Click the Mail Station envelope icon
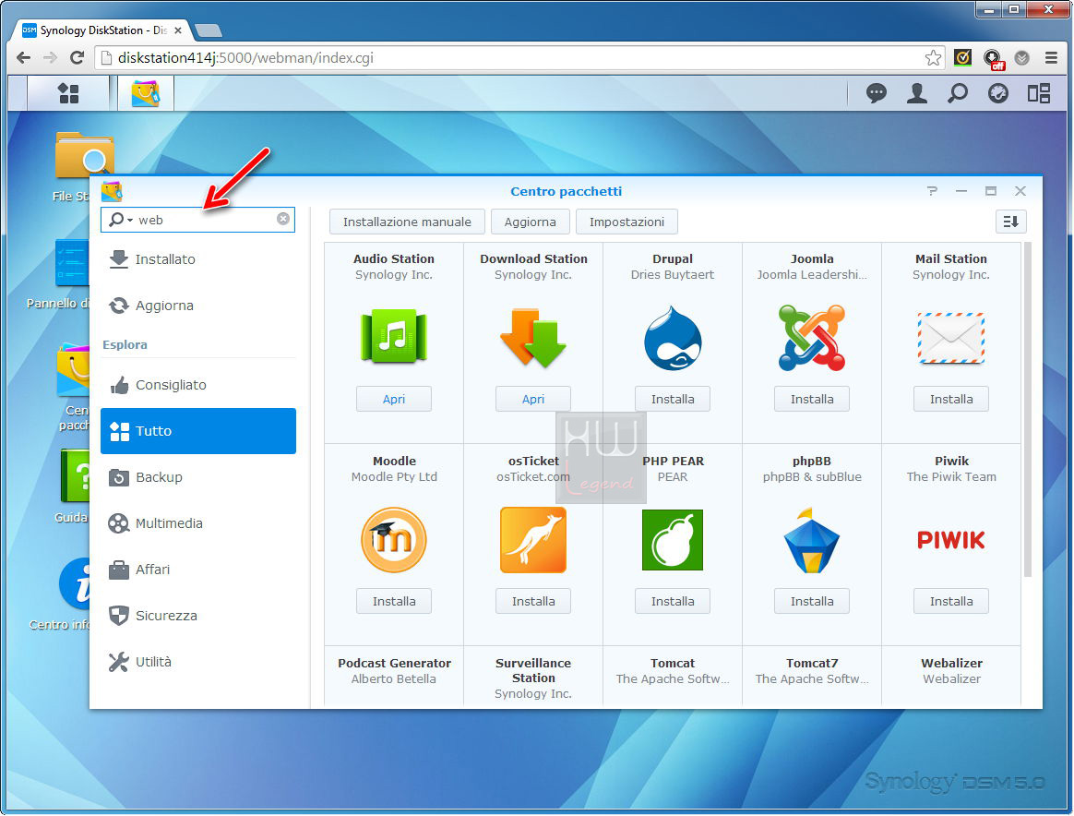The width and height of the screenshot is (1074, 816). 950,338
